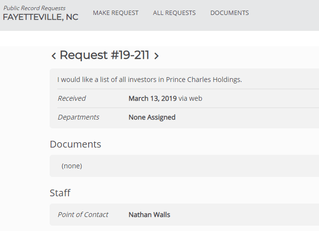This screenshot has width=319, height=231.
Task: Click the Documents section heading
Action: coord(75,144)
